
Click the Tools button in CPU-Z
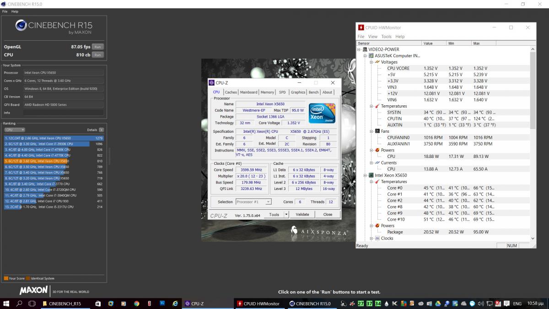(274, 214)
